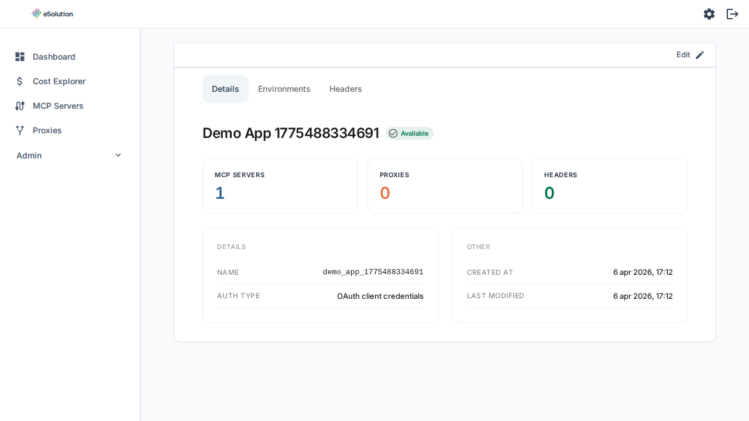Select the demo_app_1775488334691 name value
The width and height of the screenshot is (749, 421).
click(x=373, y=272)
